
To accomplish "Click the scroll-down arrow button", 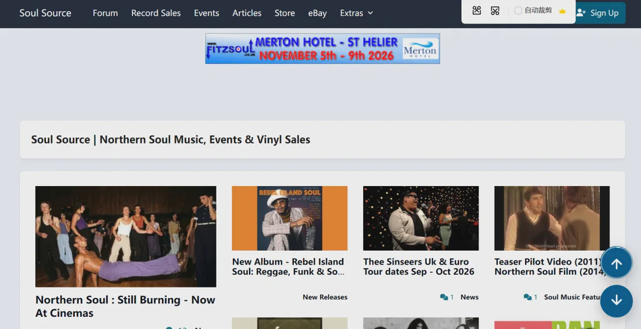I will coord(616,301).
